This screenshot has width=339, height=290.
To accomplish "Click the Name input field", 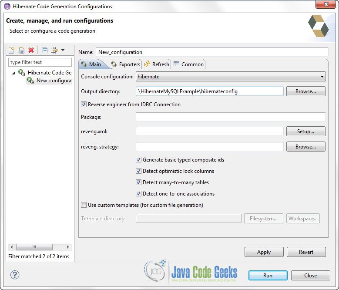I will [x=212, y=52].
